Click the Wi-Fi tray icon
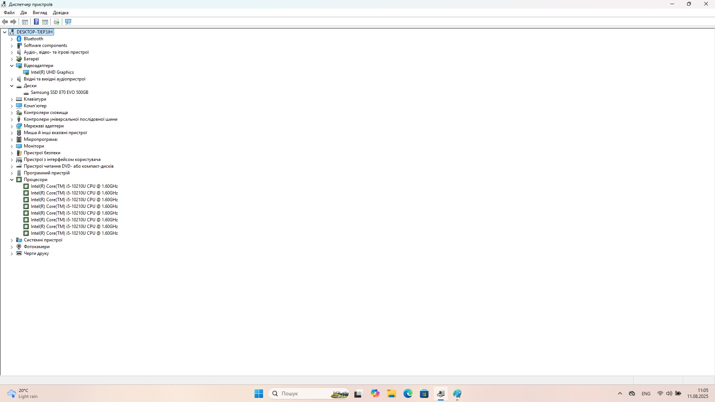This screenshot has width=715, height=402. point(660,393)
